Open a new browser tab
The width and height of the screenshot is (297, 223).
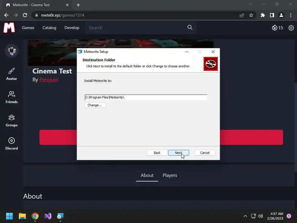pos(78,5)
